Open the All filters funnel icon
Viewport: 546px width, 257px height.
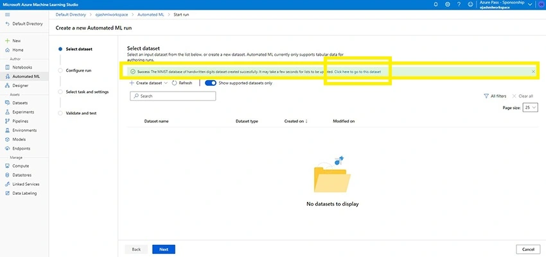click(486, 96)
